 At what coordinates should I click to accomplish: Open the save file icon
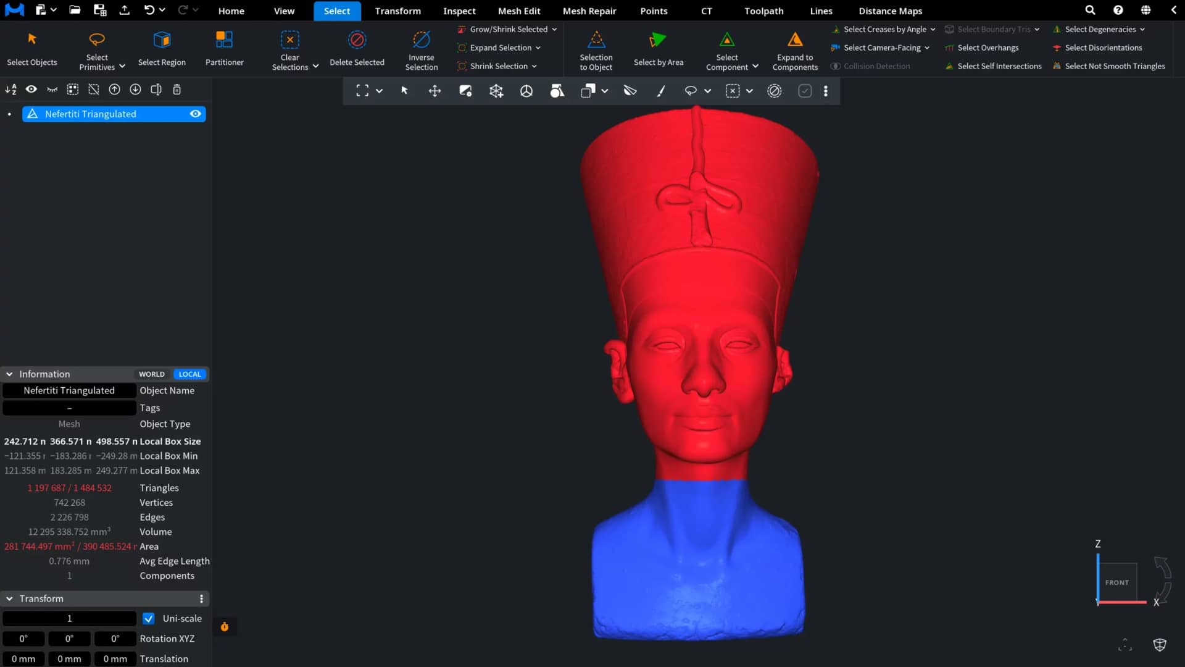(x=99, y=10)
